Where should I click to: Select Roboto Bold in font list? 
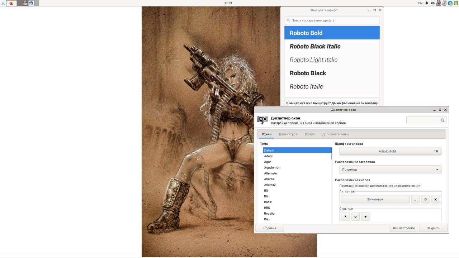tap(332, 33)
